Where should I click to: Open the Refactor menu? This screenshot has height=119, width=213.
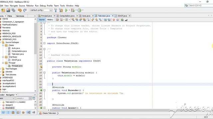pos(30,6)
